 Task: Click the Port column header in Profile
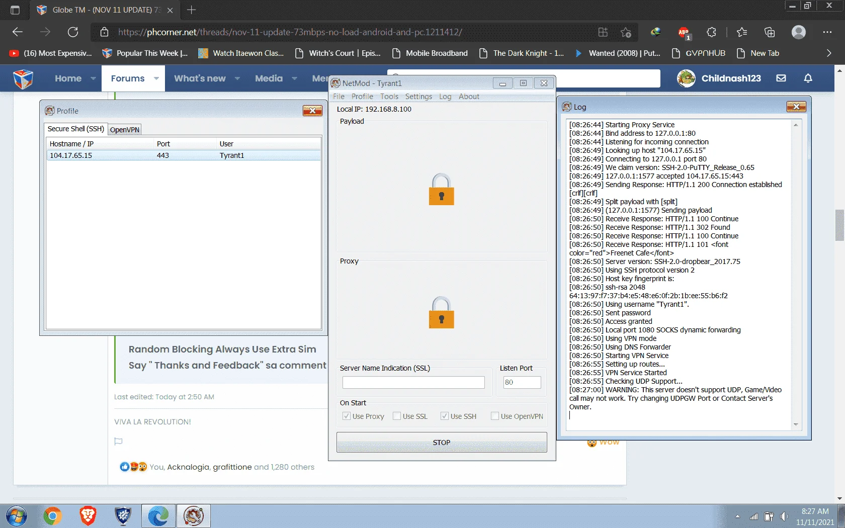coord(185,144)
